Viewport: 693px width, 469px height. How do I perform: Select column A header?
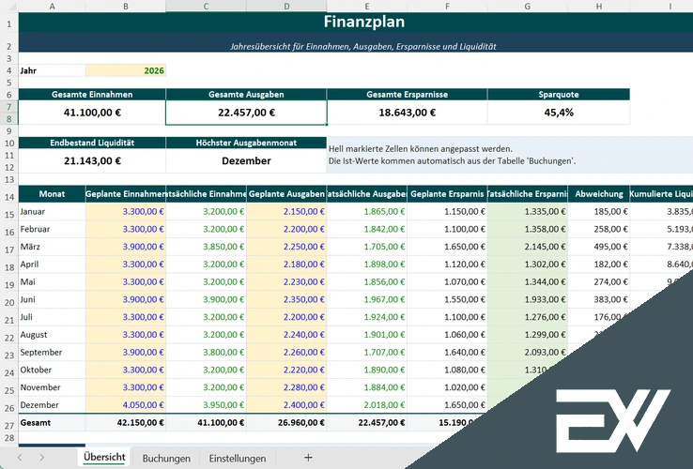pyautogui.click(x=53, y=7)
